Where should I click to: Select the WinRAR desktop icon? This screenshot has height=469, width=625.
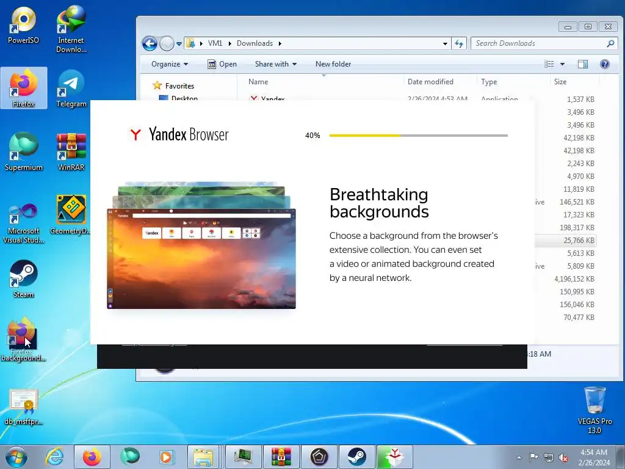(71, 151)
